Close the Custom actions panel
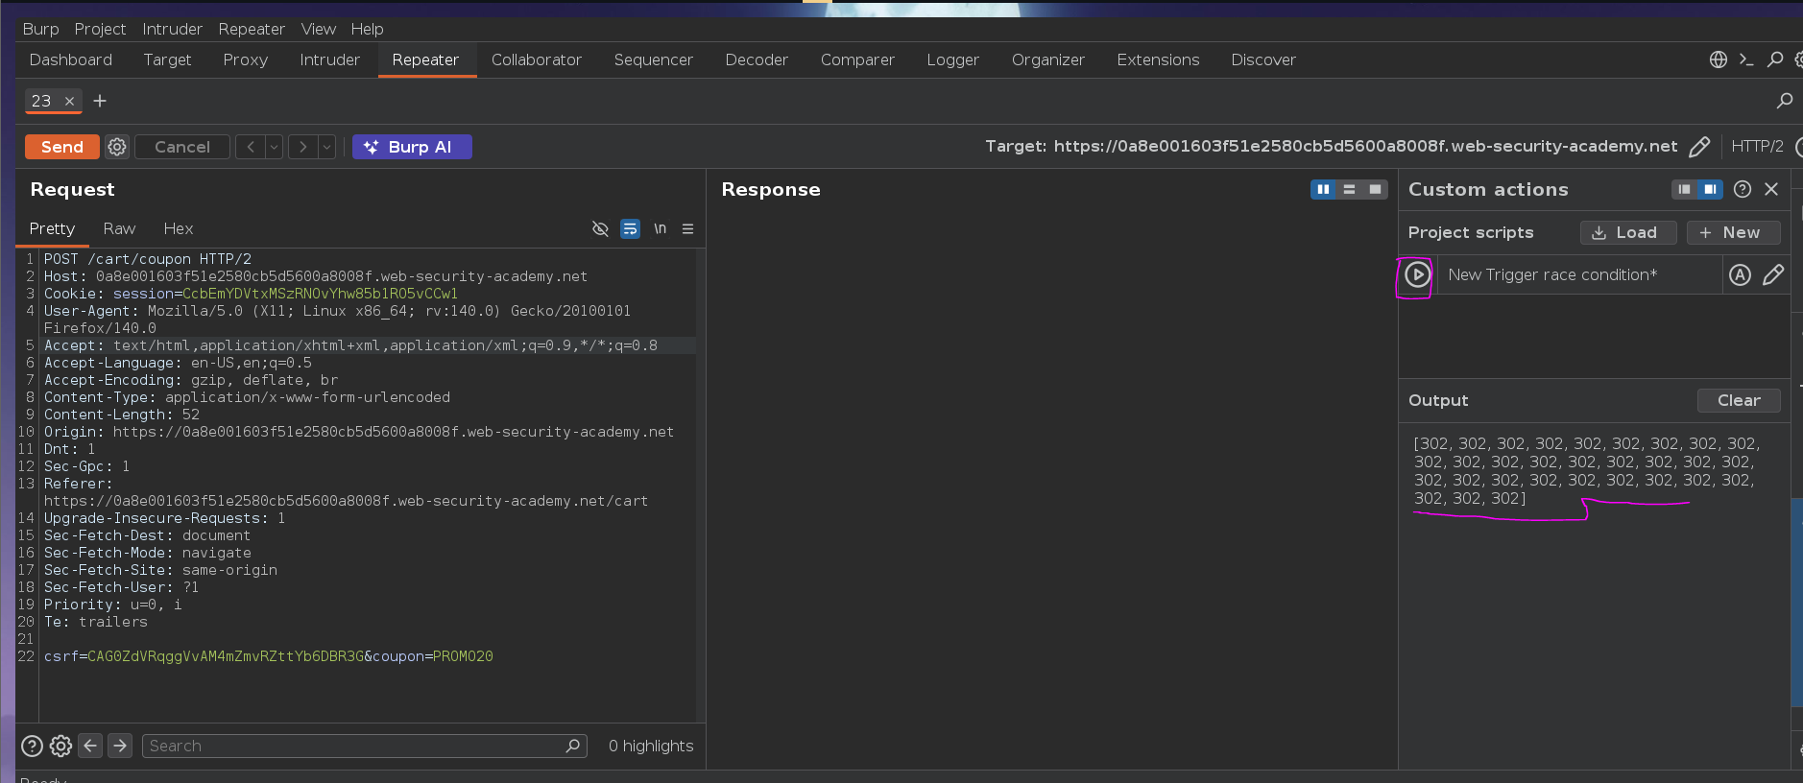The height and width of the screenshot is (783, 1803). [x=1771, y=189]
